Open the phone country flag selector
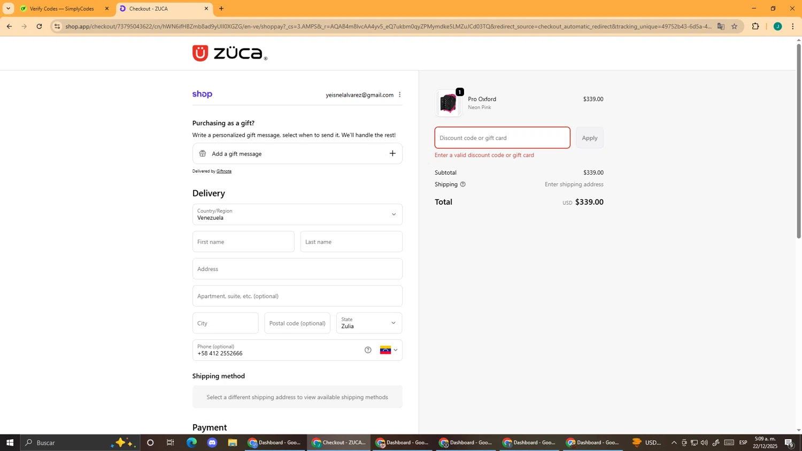 (389, 350)
